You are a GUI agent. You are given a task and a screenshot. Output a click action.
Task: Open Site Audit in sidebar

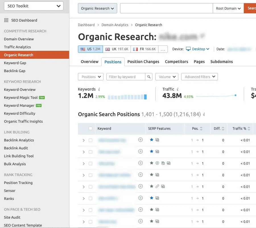tap(12, 217)
